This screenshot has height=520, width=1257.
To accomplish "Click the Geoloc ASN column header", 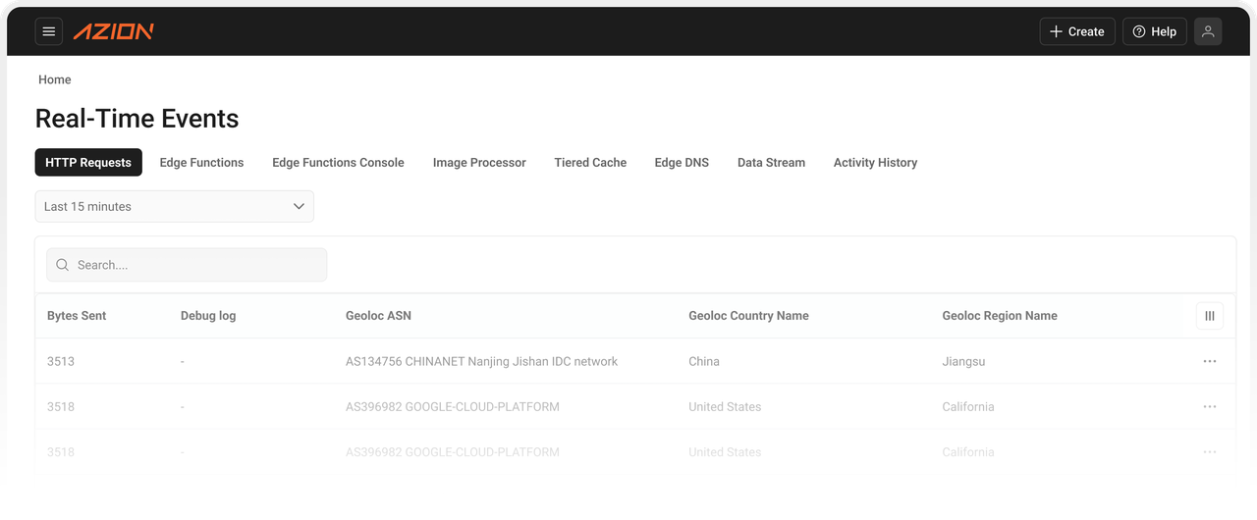I will pyautogui.click(x=378, y=316).
